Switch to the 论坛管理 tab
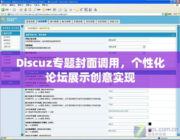This screenshot has height=140, width=180. [x=42, y=21]
